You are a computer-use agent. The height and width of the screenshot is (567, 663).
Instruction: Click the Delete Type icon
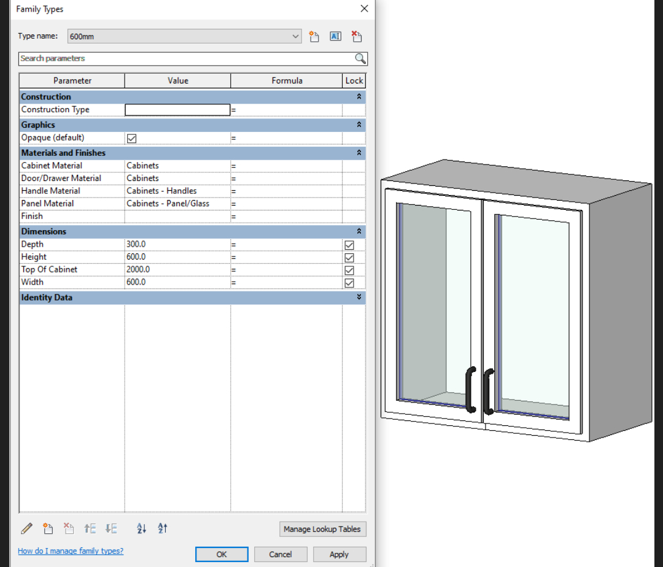click(x=357, y=36)
